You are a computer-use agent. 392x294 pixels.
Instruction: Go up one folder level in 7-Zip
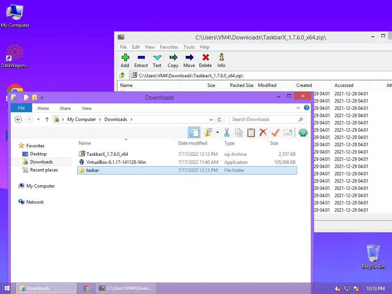pyautogui.click(x=122, y=75)
